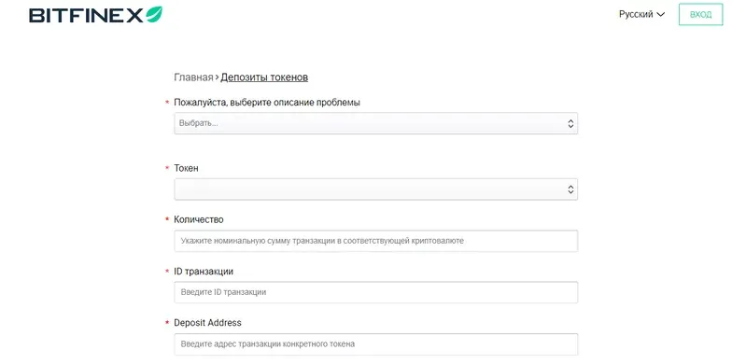The width and height of the screenshot is (746, 364).
Task: Focus the Количество amount input field
Action: (376, 241)
